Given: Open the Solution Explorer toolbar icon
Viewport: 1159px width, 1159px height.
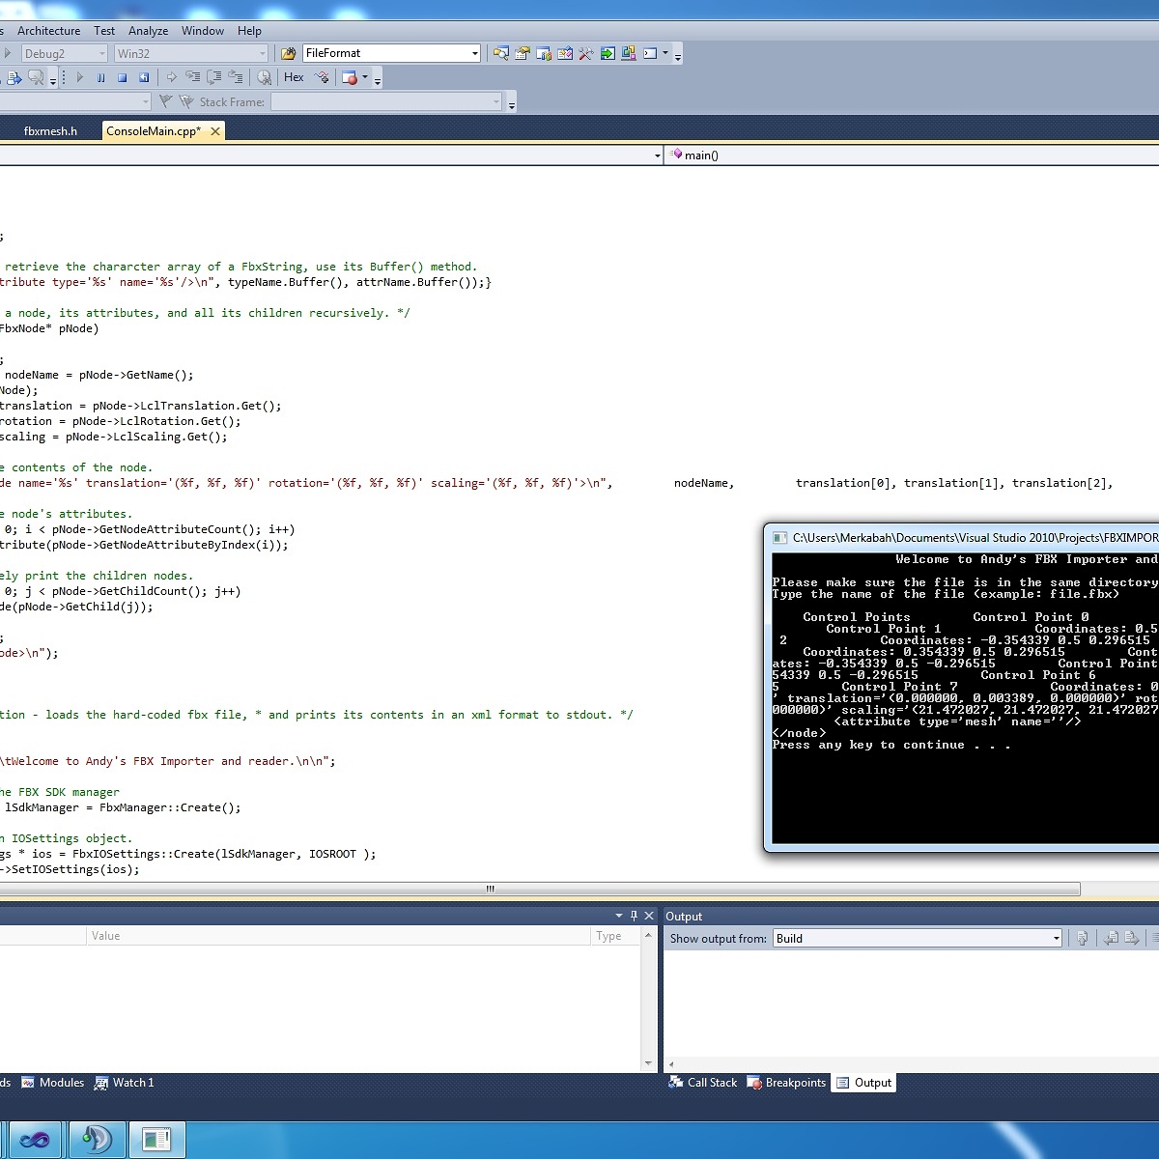Looking at the screenshot, I should pos(501,53).
